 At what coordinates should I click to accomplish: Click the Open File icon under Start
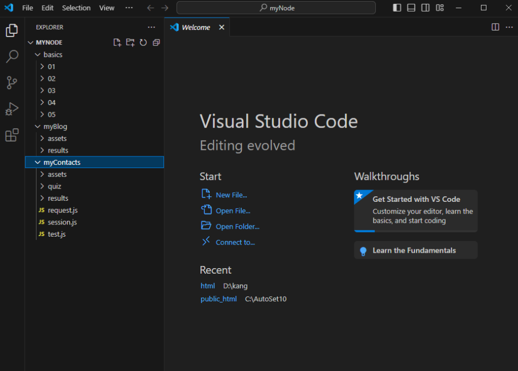click(x=206, y=210)
